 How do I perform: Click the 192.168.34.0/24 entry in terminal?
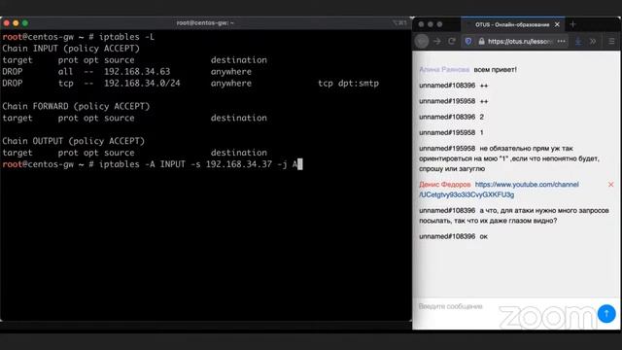(x=142, y=84)
